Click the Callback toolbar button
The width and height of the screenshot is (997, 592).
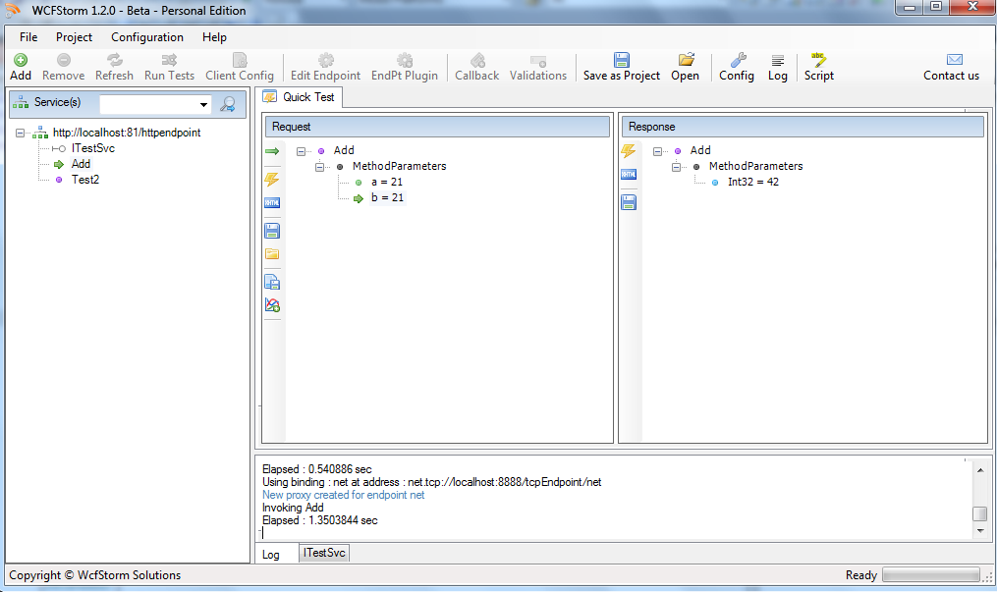pos(476,67)
